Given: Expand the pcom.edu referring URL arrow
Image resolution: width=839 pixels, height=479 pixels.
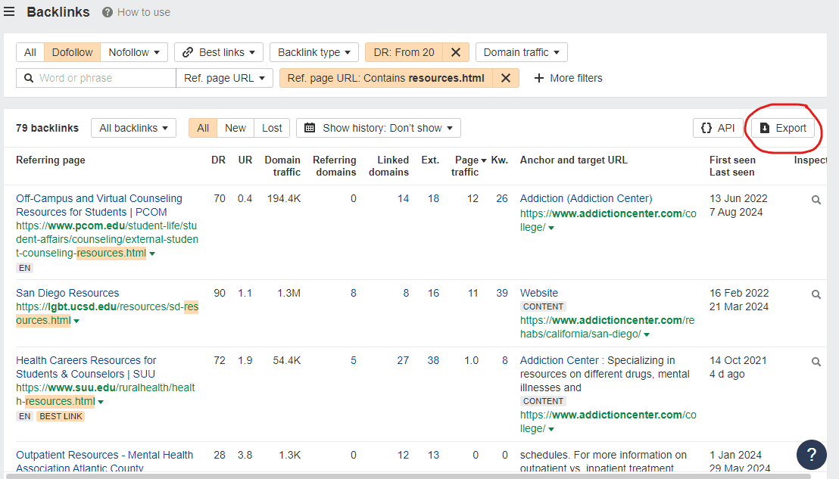Looking at the screenshot, I should [152, 254].
